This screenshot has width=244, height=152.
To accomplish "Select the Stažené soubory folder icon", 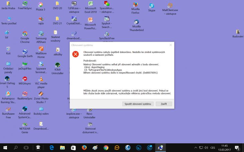I will coord(55,36).
